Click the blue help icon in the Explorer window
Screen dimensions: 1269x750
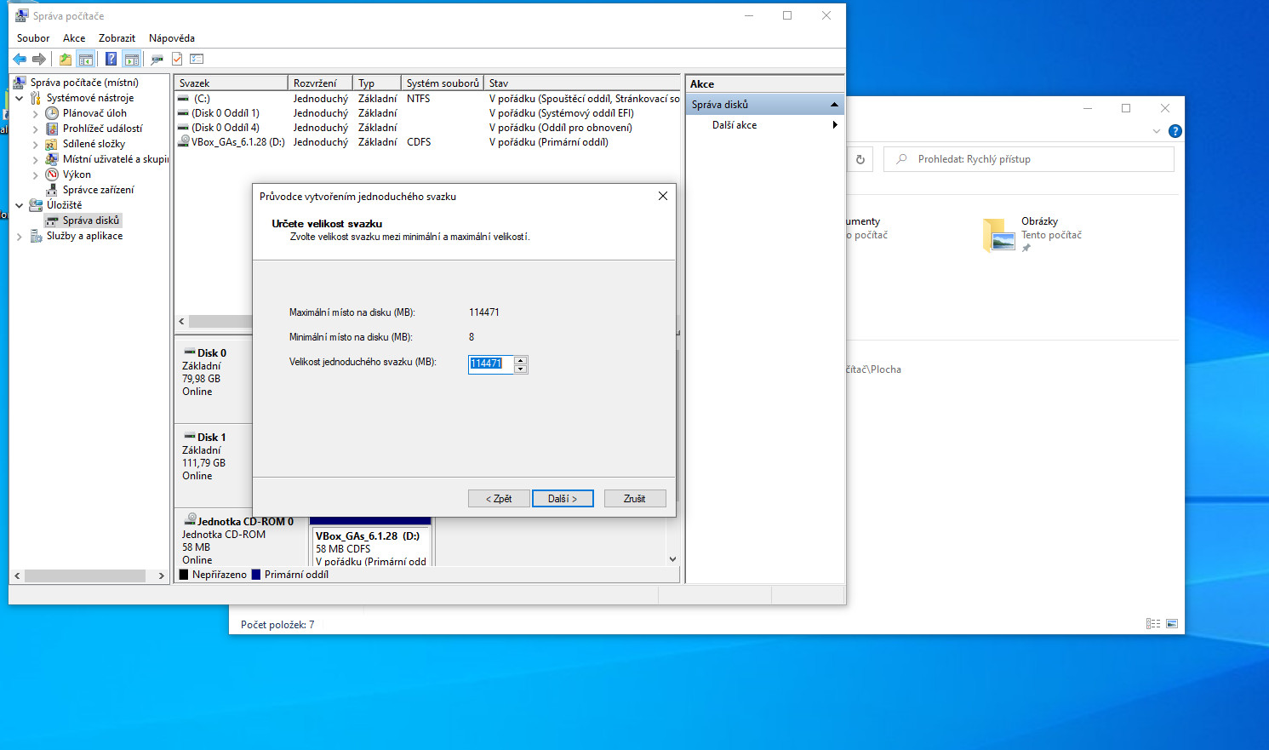pyautogui.click(x=1175, y=131)
